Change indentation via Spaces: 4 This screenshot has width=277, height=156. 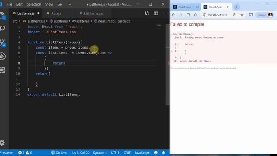click(x=100, y=153)
